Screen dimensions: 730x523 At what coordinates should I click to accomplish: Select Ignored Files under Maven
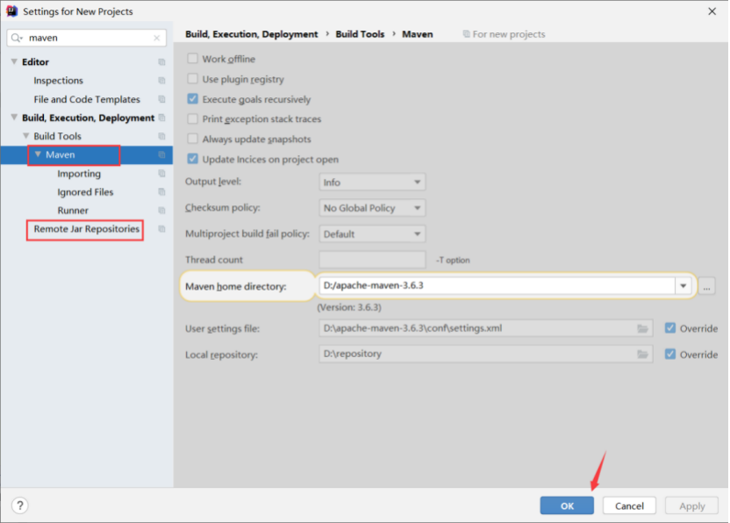point(85,192)
